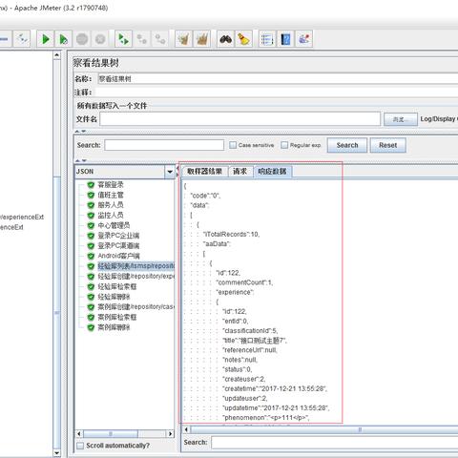Click down arrow of test plan scrollbar

click(x=56, y=452)
